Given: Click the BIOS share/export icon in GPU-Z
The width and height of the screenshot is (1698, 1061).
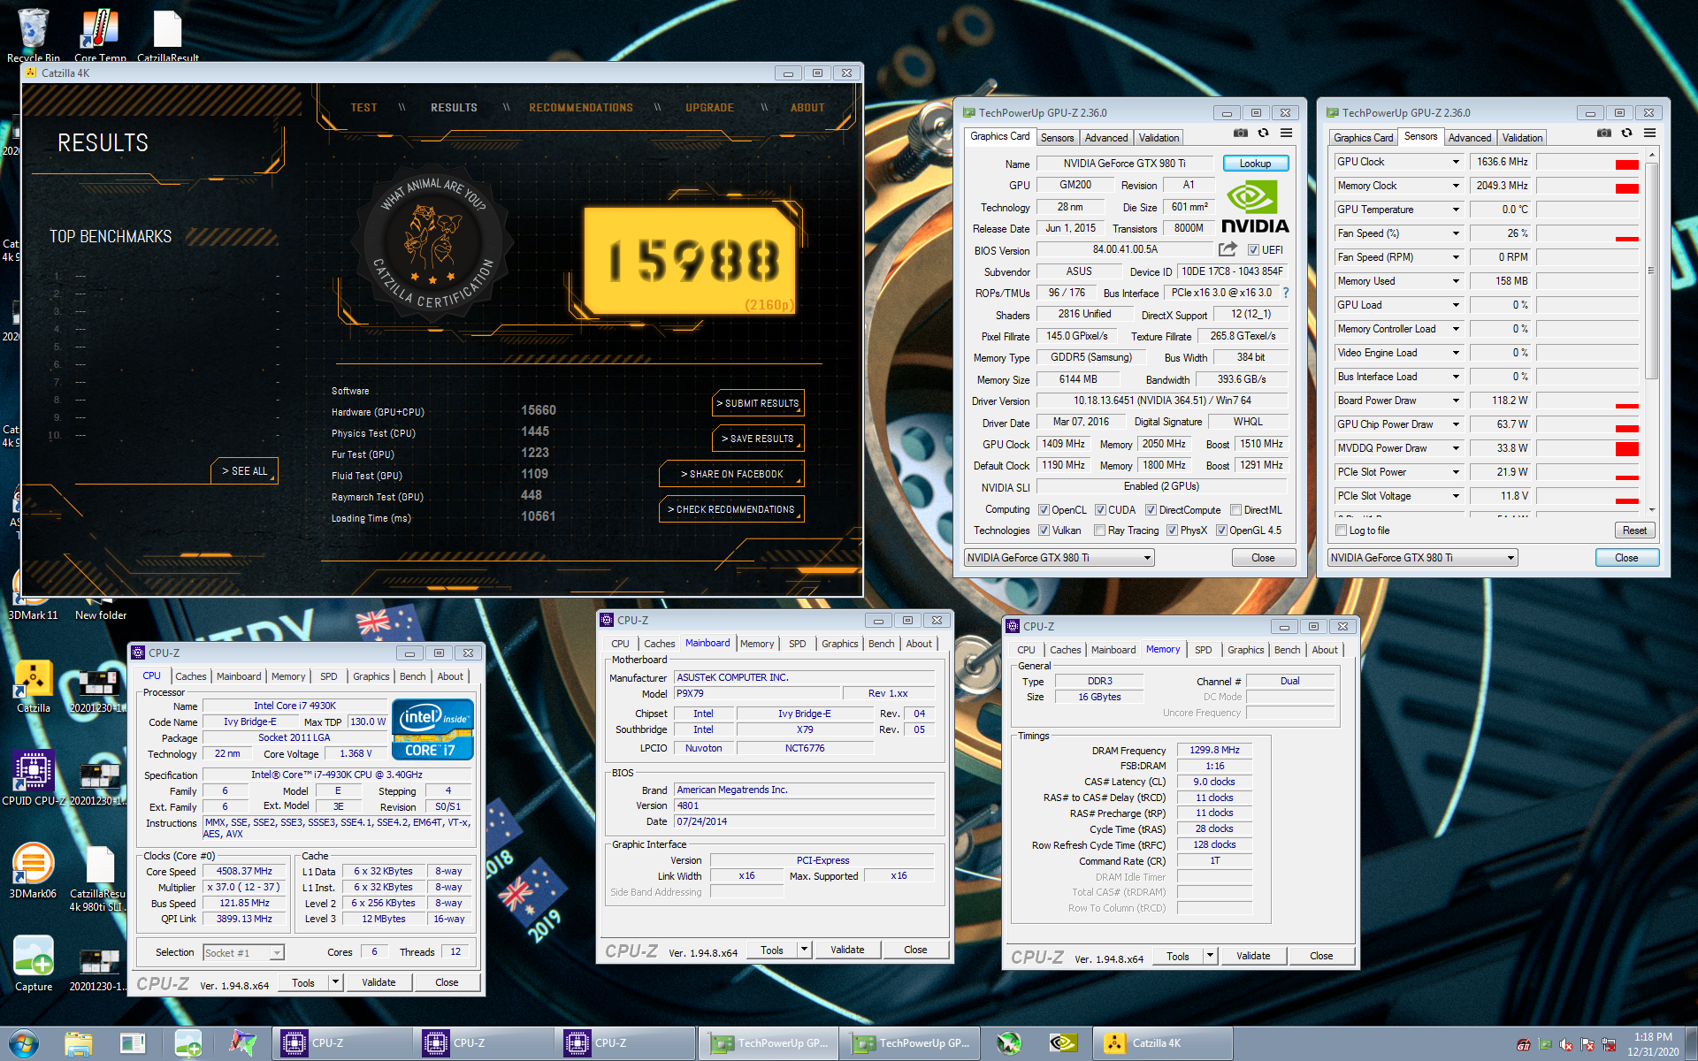Looking at the screenshot, I should coord(1228,249).
